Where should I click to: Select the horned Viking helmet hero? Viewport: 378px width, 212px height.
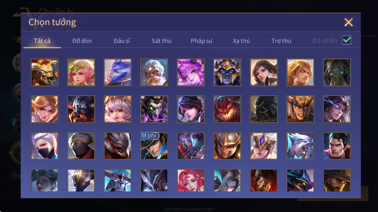coord(81,109)
